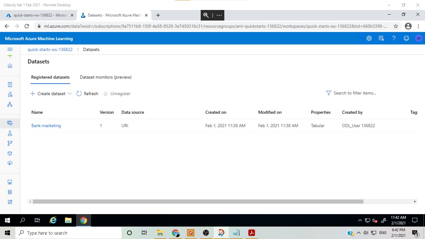
Task: Switch to the Registered datasets tab
Action: [x=50, y=77]
